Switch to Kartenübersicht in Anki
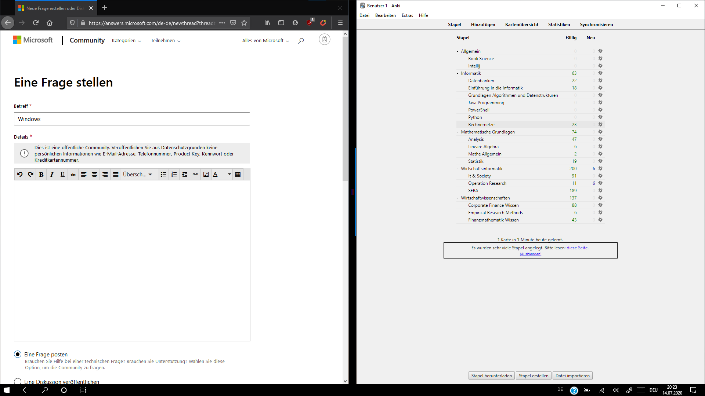 pos(521,25)
